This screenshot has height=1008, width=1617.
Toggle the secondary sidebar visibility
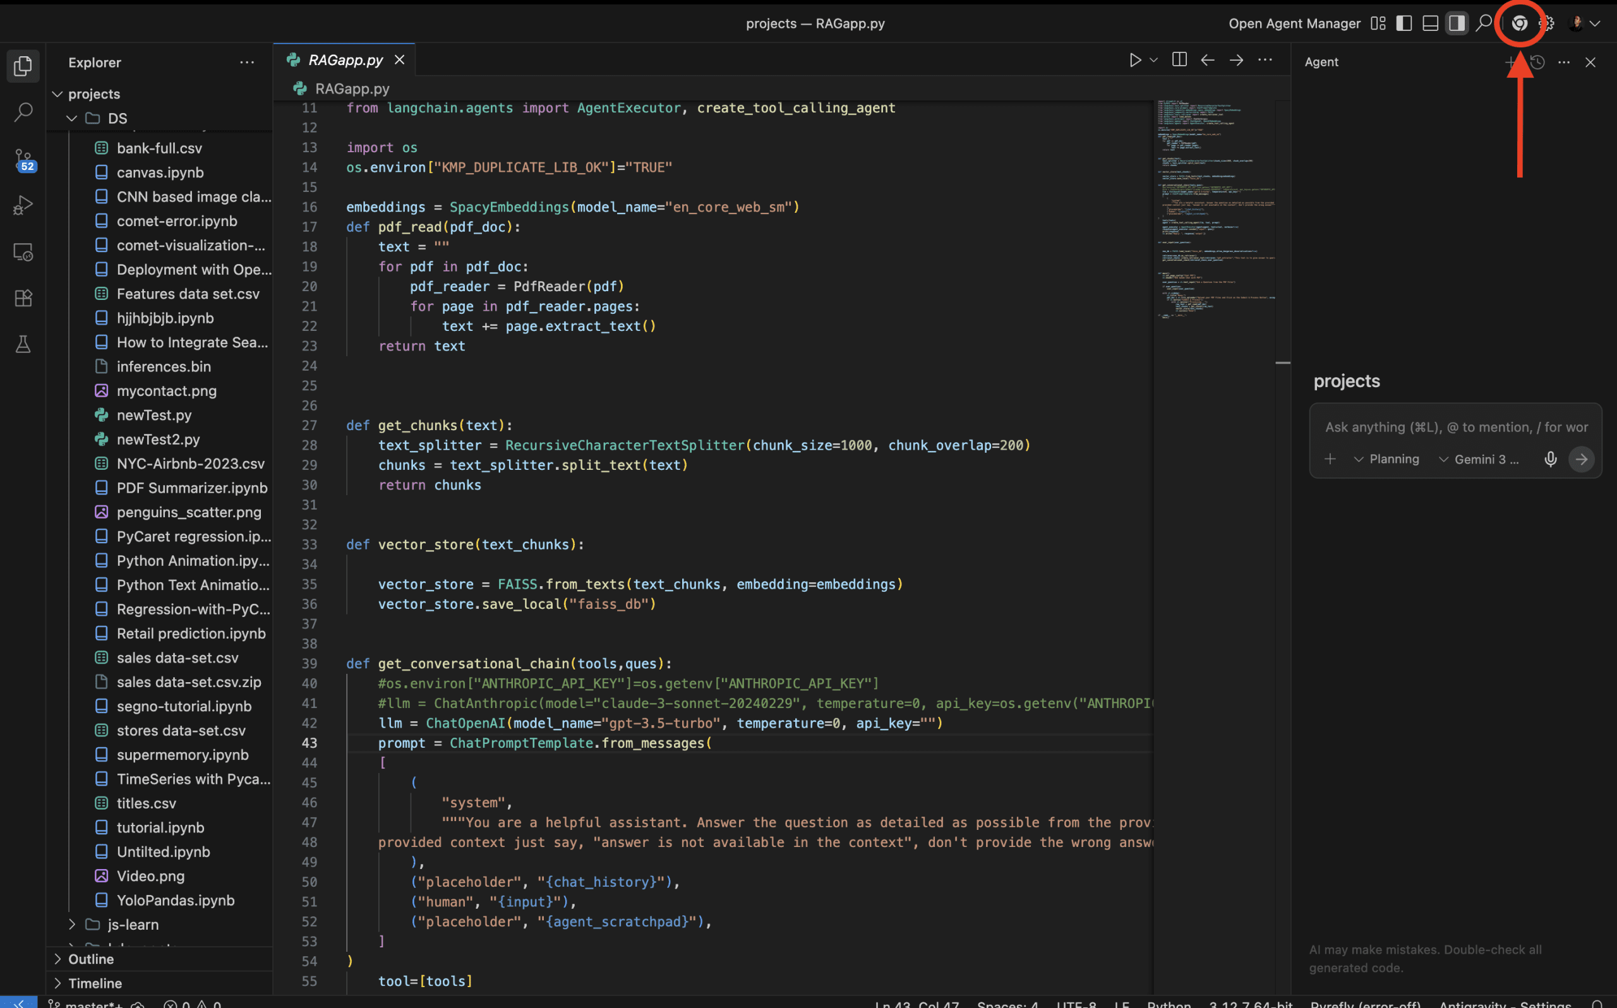pyautogui.click(x=1456, y=23)
